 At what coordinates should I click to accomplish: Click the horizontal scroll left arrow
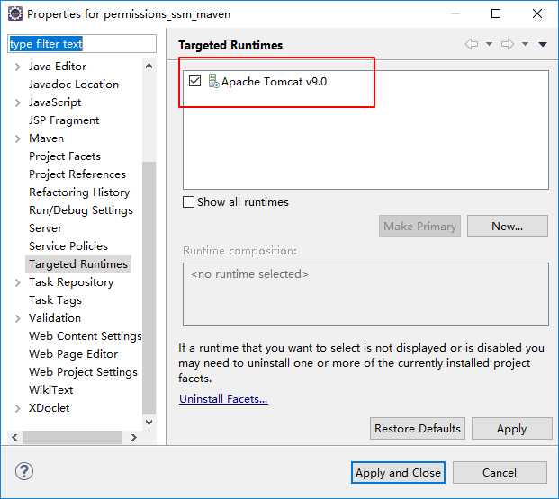tap(14, 437)
